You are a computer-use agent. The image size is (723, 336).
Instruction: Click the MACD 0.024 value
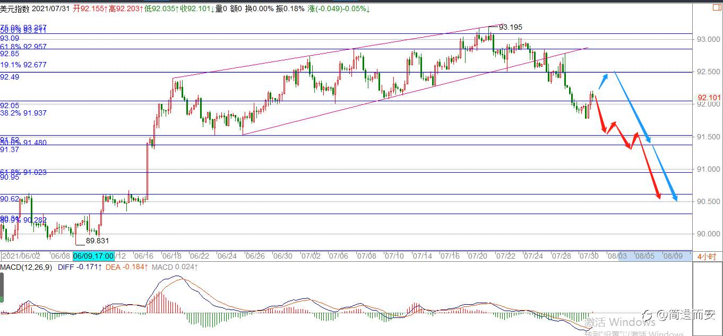coord(175,267)
